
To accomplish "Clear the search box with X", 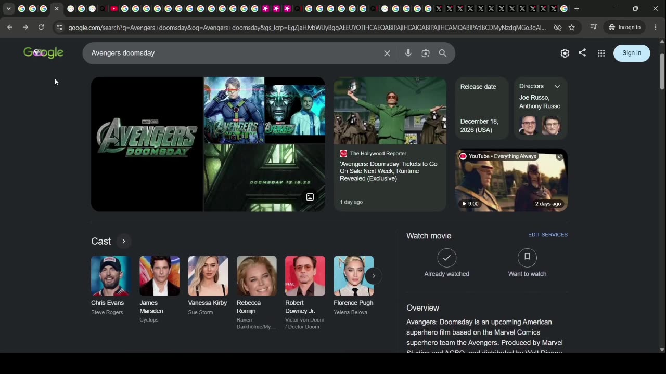I will tap(387, 53).
